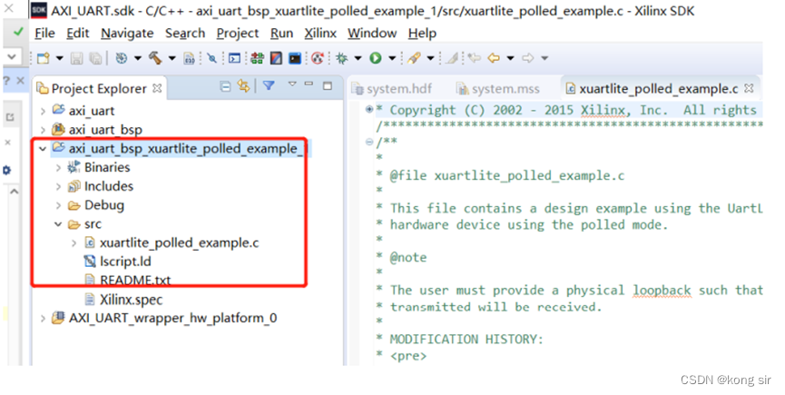The height and width of the screenshot is (395, 785).
Task: Select axi_uart_bsp in Project Explorer
Action: (97, 130)
